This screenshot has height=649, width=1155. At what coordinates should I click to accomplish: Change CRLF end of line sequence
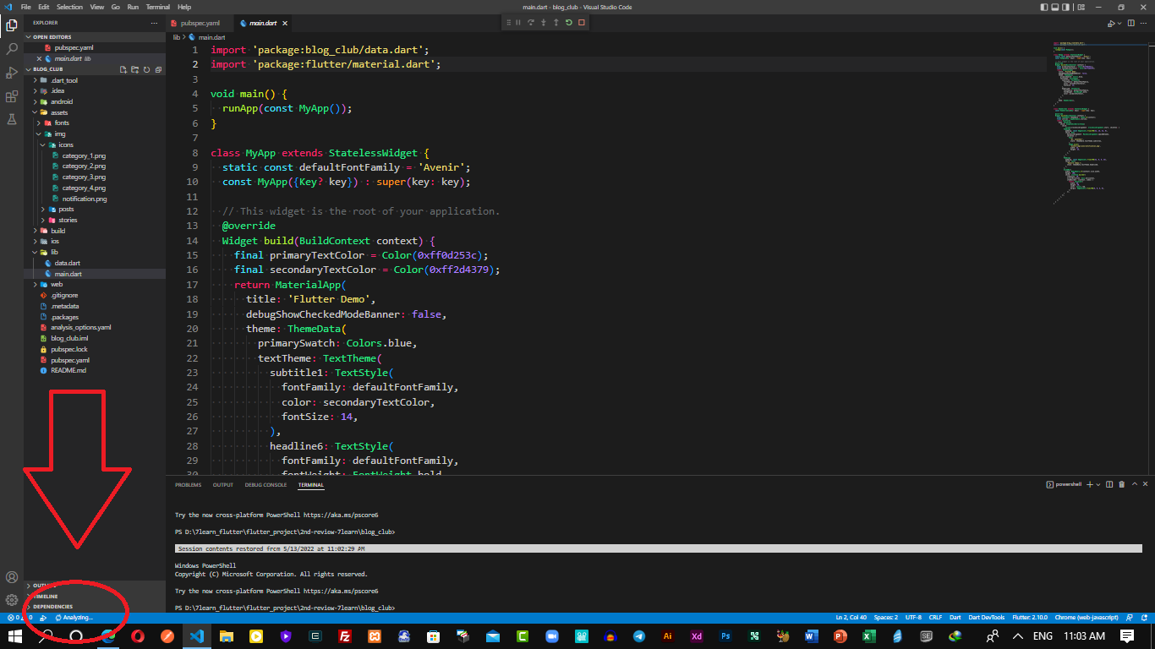[x=937, y=618]
